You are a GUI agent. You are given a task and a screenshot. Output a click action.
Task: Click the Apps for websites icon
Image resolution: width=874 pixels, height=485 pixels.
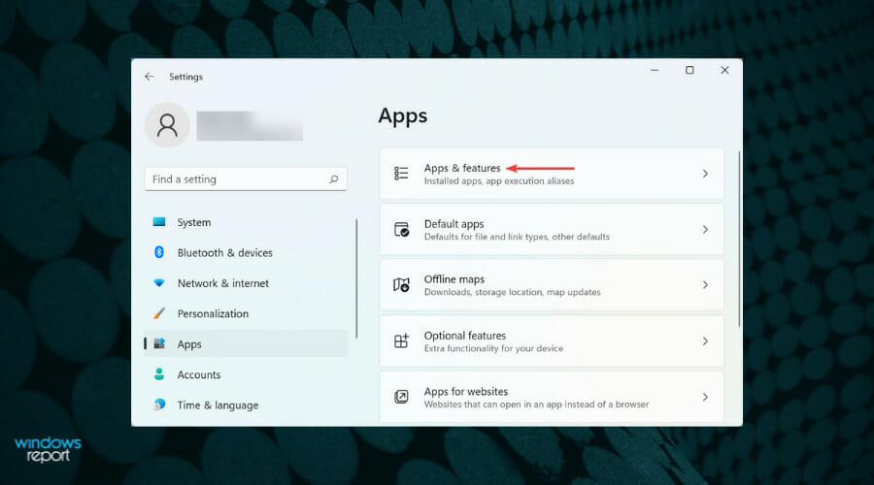401,397
